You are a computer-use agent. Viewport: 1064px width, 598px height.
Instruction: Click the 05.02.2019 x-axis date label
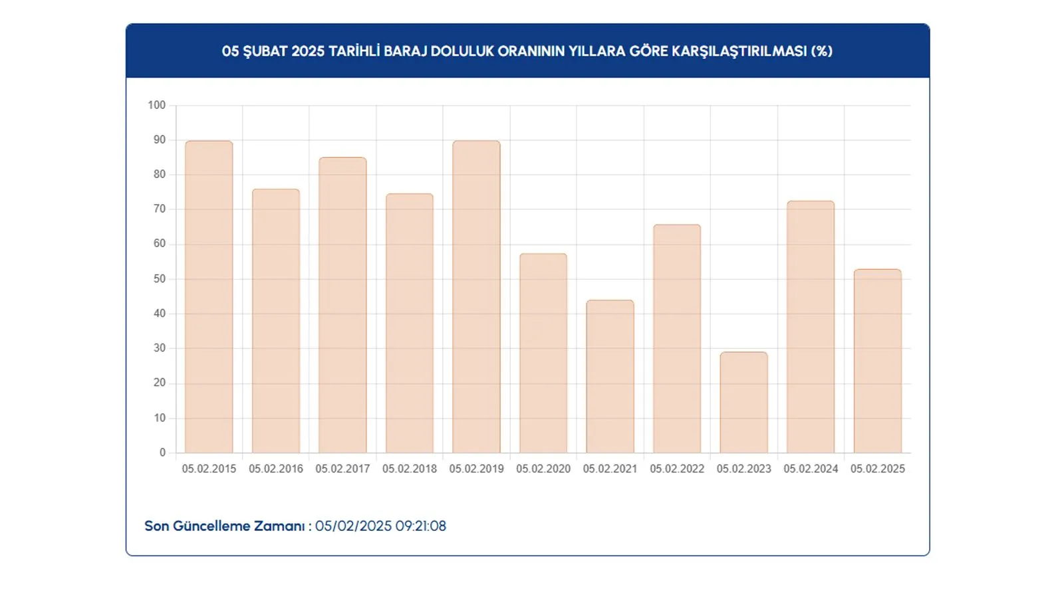point(476,469)
